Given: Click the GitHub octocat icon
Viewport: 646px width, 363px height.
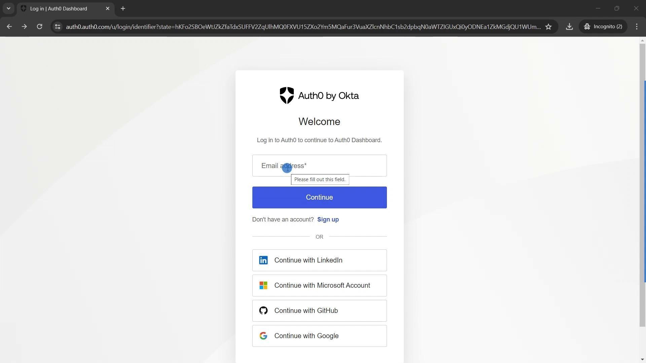Looking at the screenshot, I should tap(263, 311).
